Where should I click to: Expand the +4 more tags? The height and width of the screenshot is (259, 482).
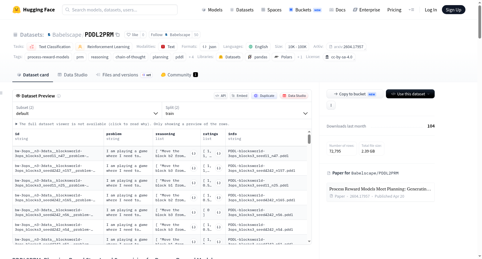(x=191, y=57)
